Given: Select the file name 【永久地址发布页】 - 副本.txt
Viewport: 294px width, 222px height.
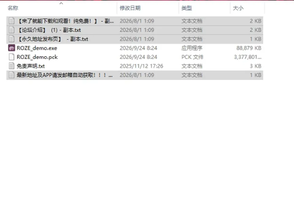Looking at the screenshot, I should click(52, 39).
